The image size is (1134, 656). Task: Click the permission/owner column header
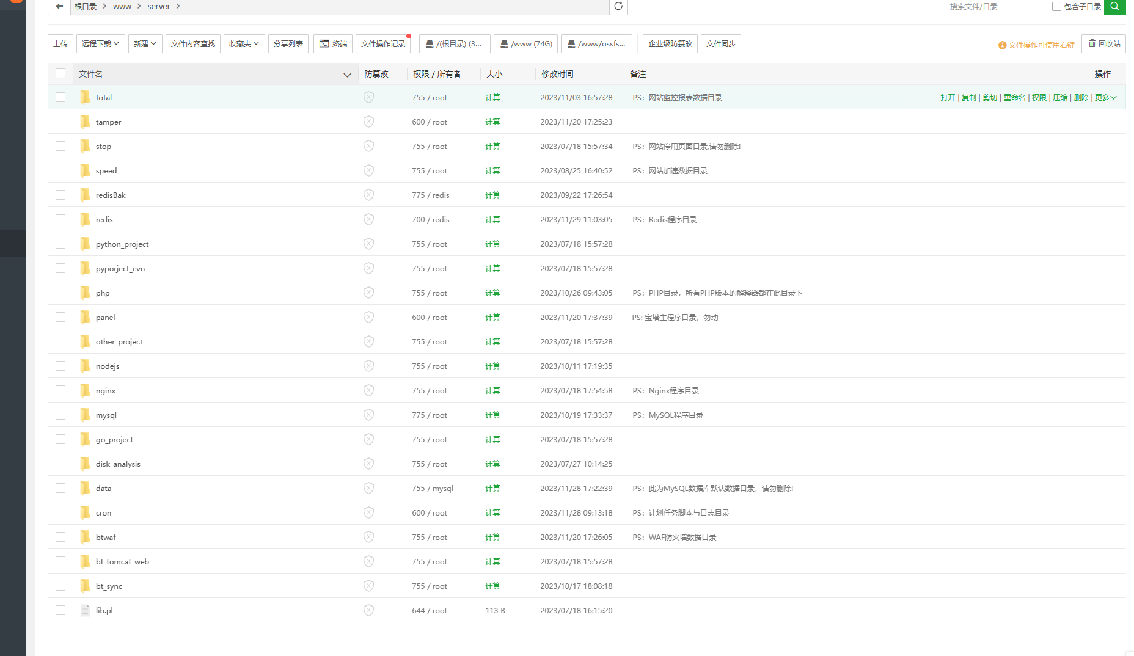coord(437,74)
